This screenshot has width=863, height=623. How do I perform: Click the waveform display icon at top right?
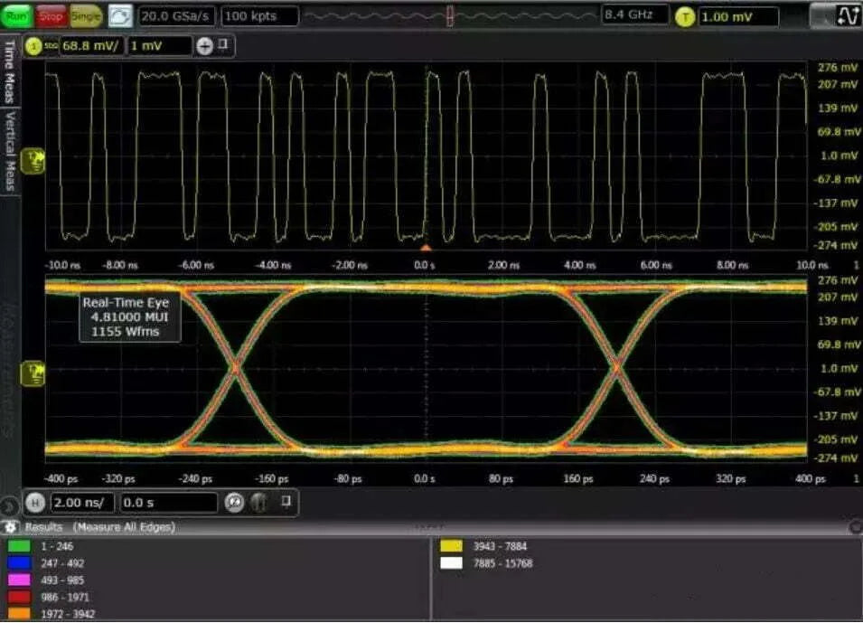848,14
